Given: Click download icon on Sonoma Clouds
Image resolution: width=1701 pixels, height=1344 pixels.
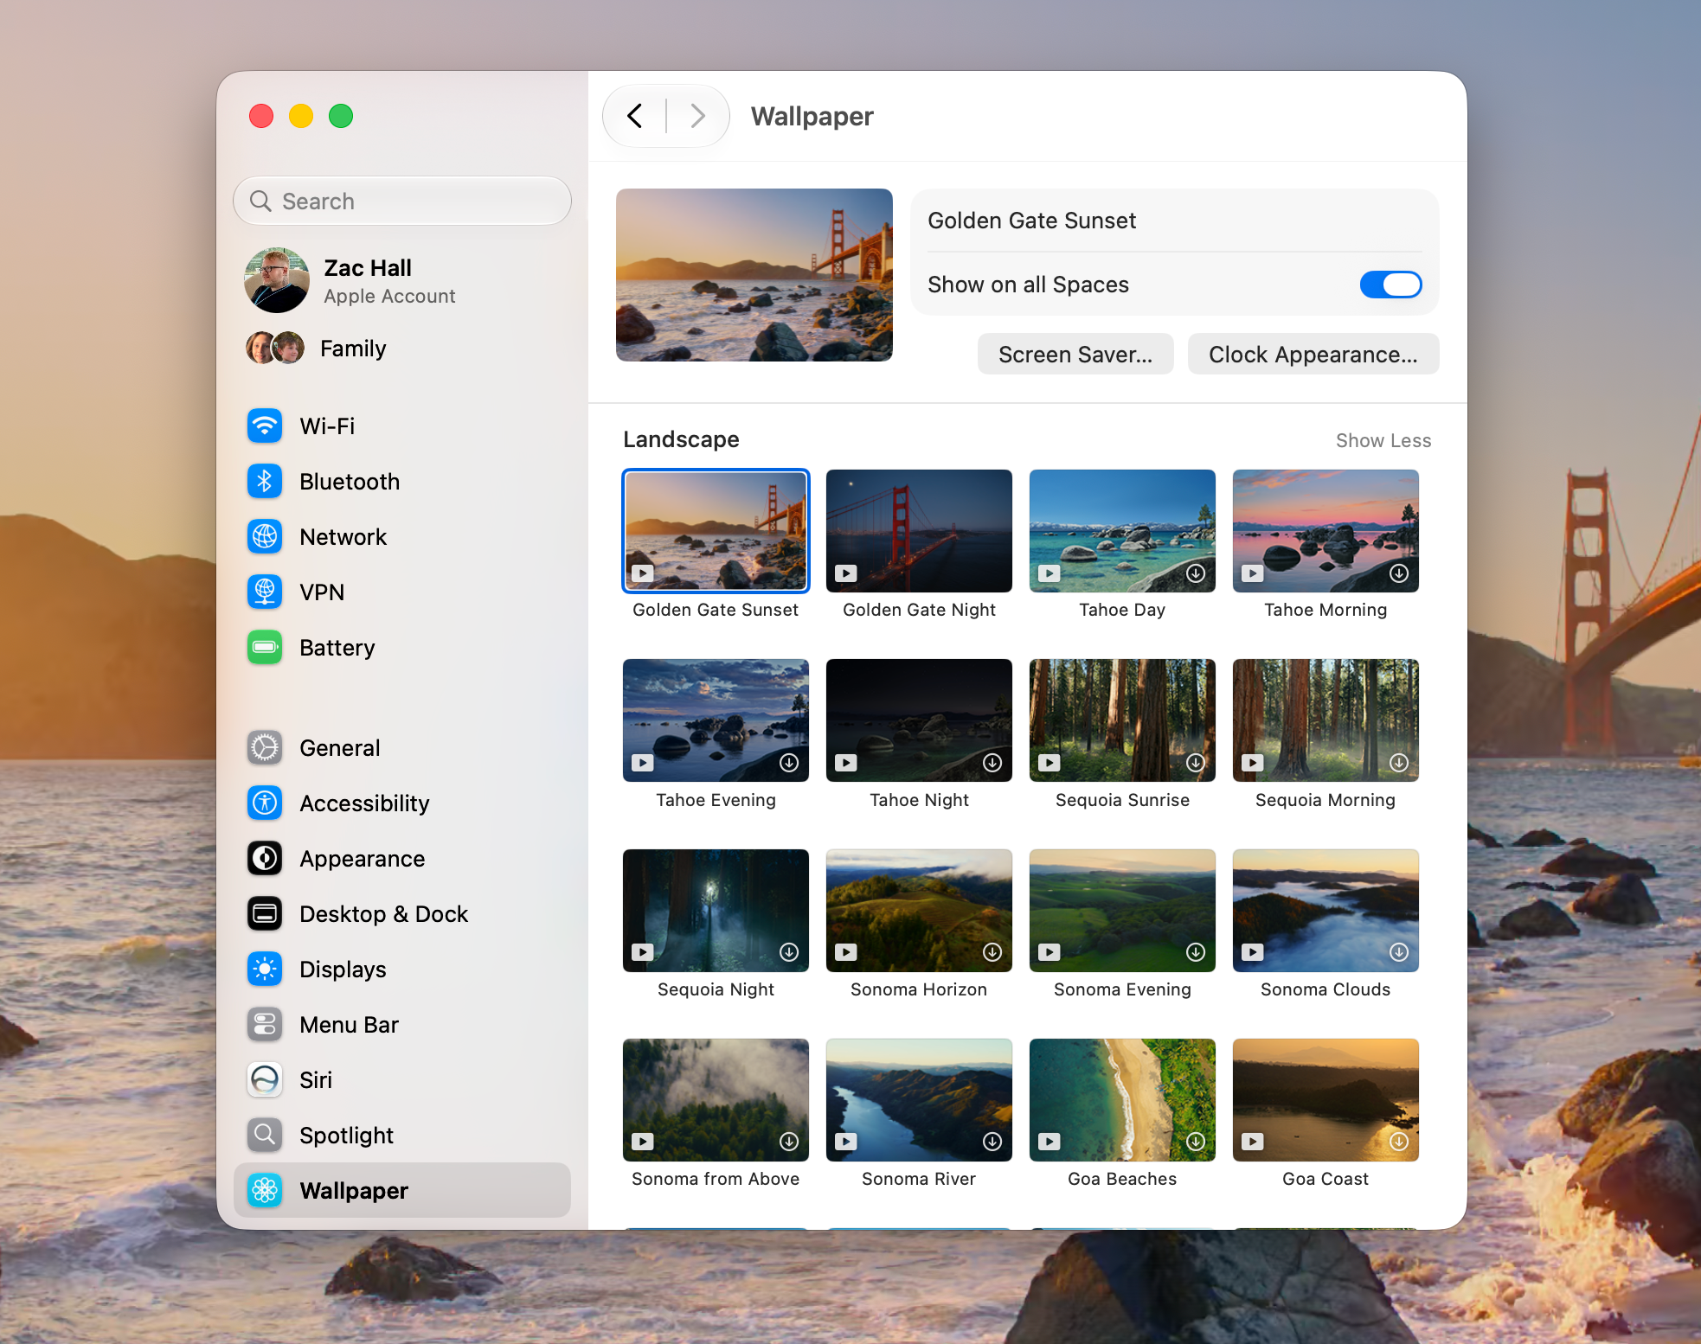Looking at the screenshot, I should coord(1399,952).
